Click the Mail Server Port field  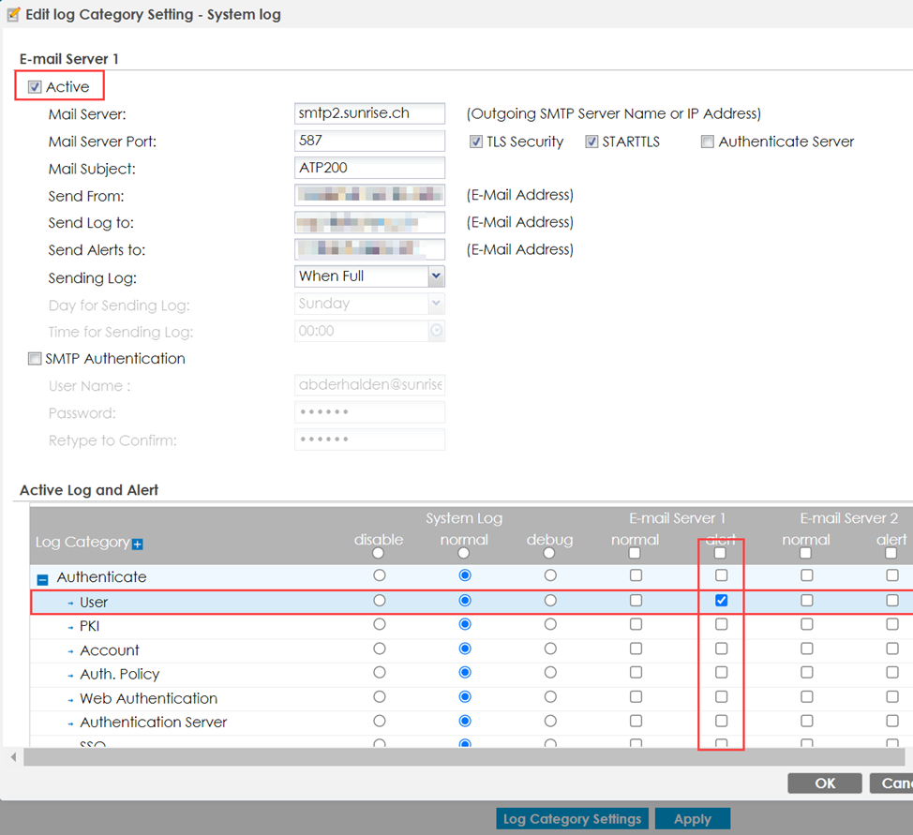369,142
